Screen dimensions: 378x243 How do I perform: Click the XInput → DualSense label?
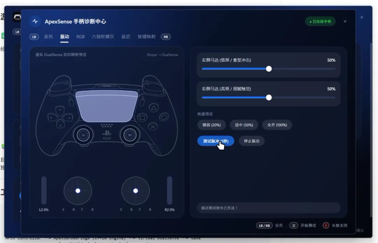coord(162,55)
